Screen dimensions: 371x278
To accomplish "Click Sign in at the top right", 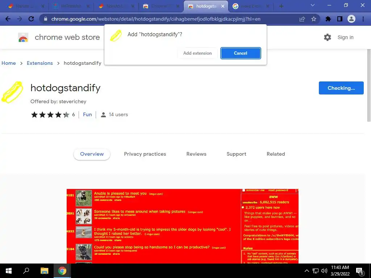I will coord(345,37).
